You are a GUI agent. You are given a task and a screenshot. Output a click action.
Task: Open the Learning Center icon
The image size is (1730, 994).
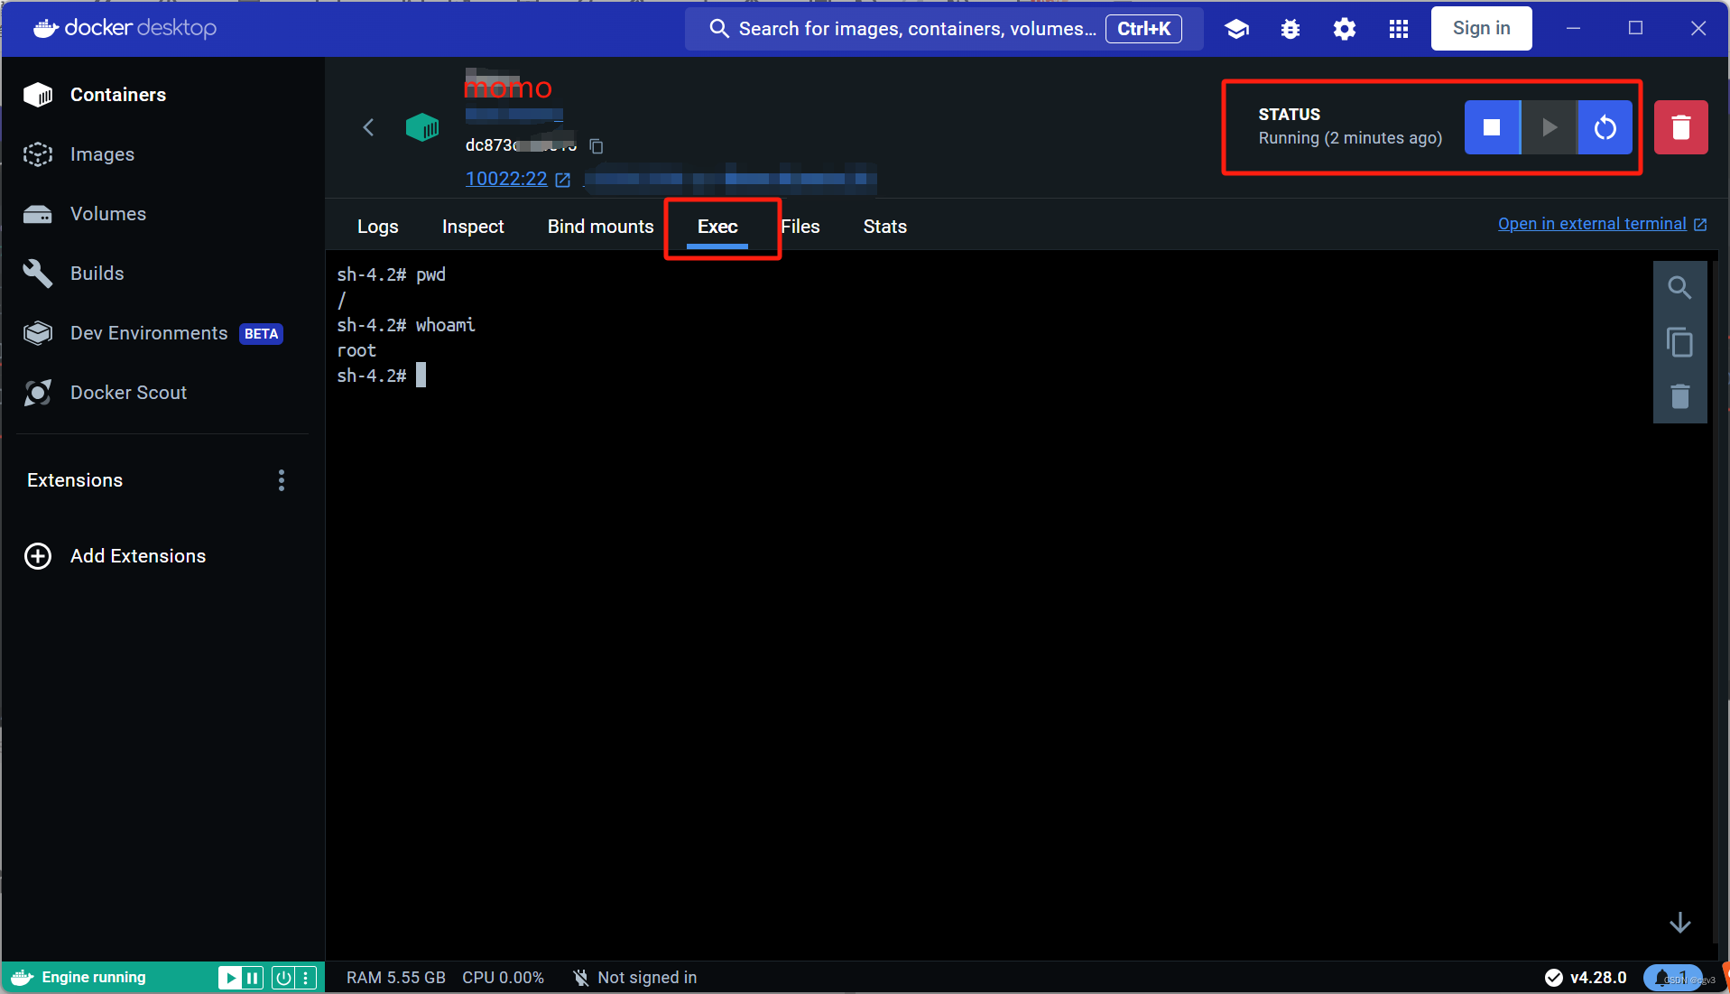[x=1236, y=29]
